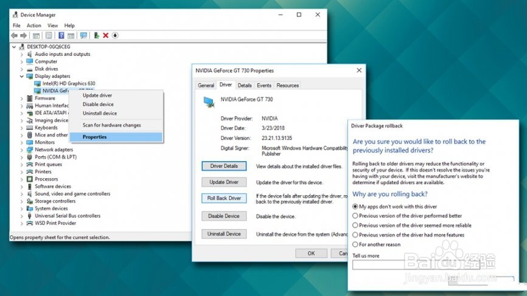The width and height of the screenshot is (527, 296).
Task: Click the Uninstall Device button in Properties
Action: tap(224, 234)
